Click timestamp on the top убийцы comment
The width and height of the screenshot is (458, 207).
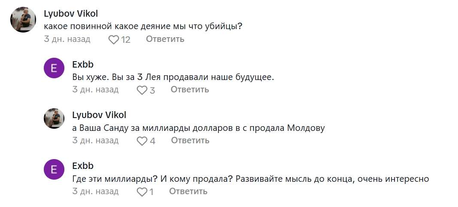tap(67, 39)
